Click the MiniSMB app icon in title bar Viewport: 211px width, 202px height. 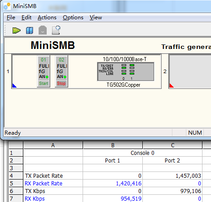(x=7, y=6)
